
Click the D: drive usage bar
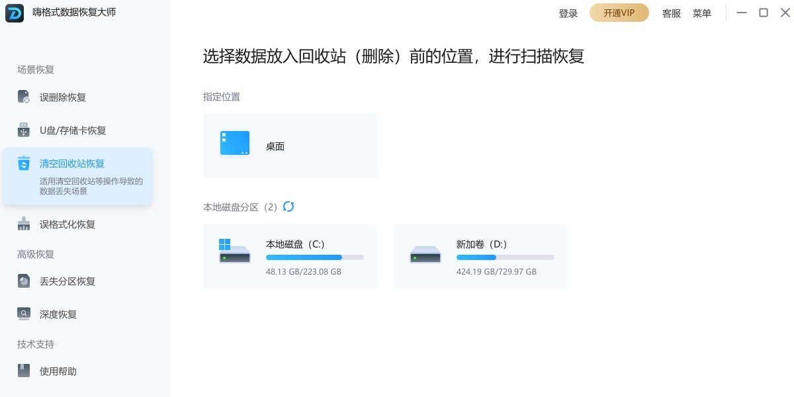pos(505,257)
